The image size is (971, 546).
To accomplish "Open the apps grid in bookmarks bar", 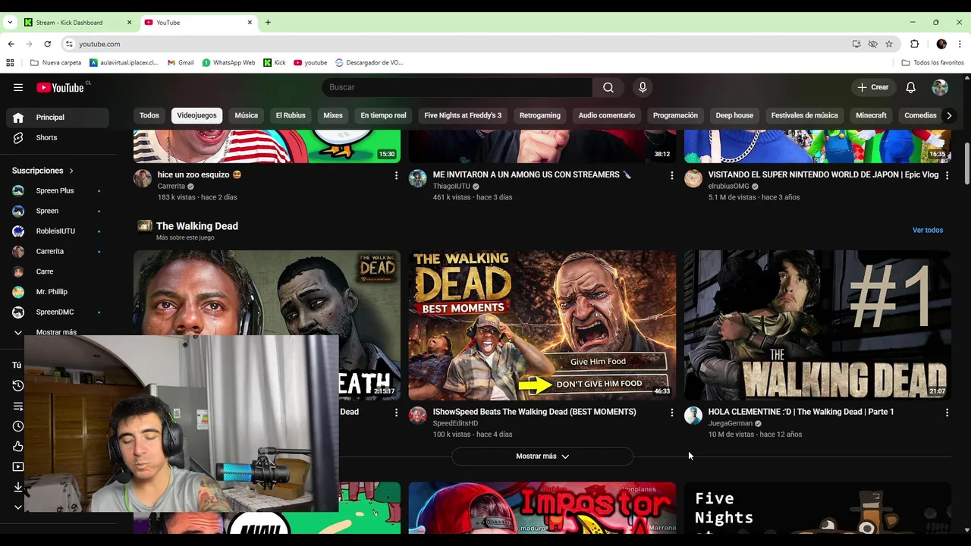I will click(11, 63).
